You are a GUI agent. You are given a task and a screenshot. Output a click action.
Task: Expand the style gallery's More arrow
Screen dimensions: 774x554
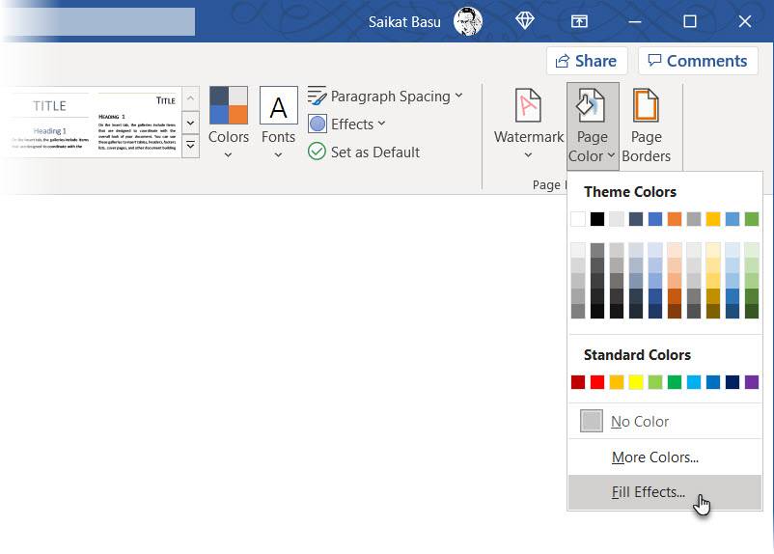click(190, 144)
